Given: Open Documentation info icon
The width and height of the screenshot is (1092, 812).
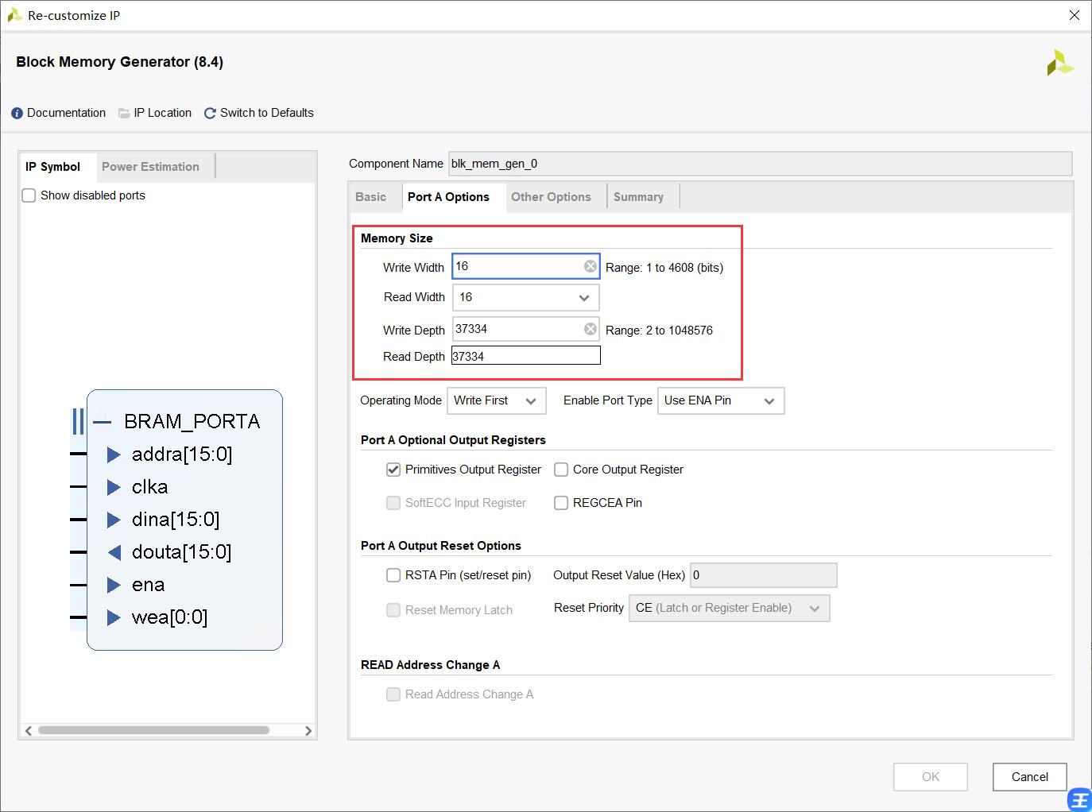Looking at the screenshot, I should (17, 114).
